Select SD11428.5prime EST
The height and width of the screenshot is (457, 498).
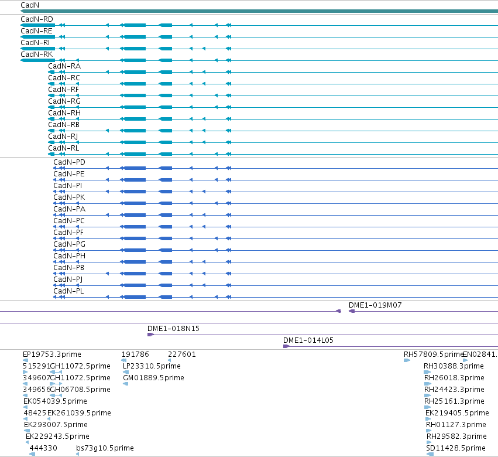click(x=456, y=449)
